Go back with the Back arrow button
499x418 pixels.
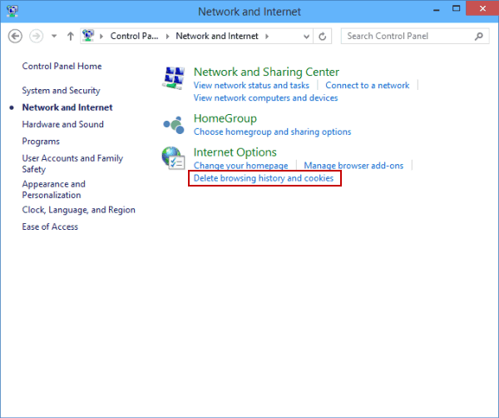tap(15, 36)
